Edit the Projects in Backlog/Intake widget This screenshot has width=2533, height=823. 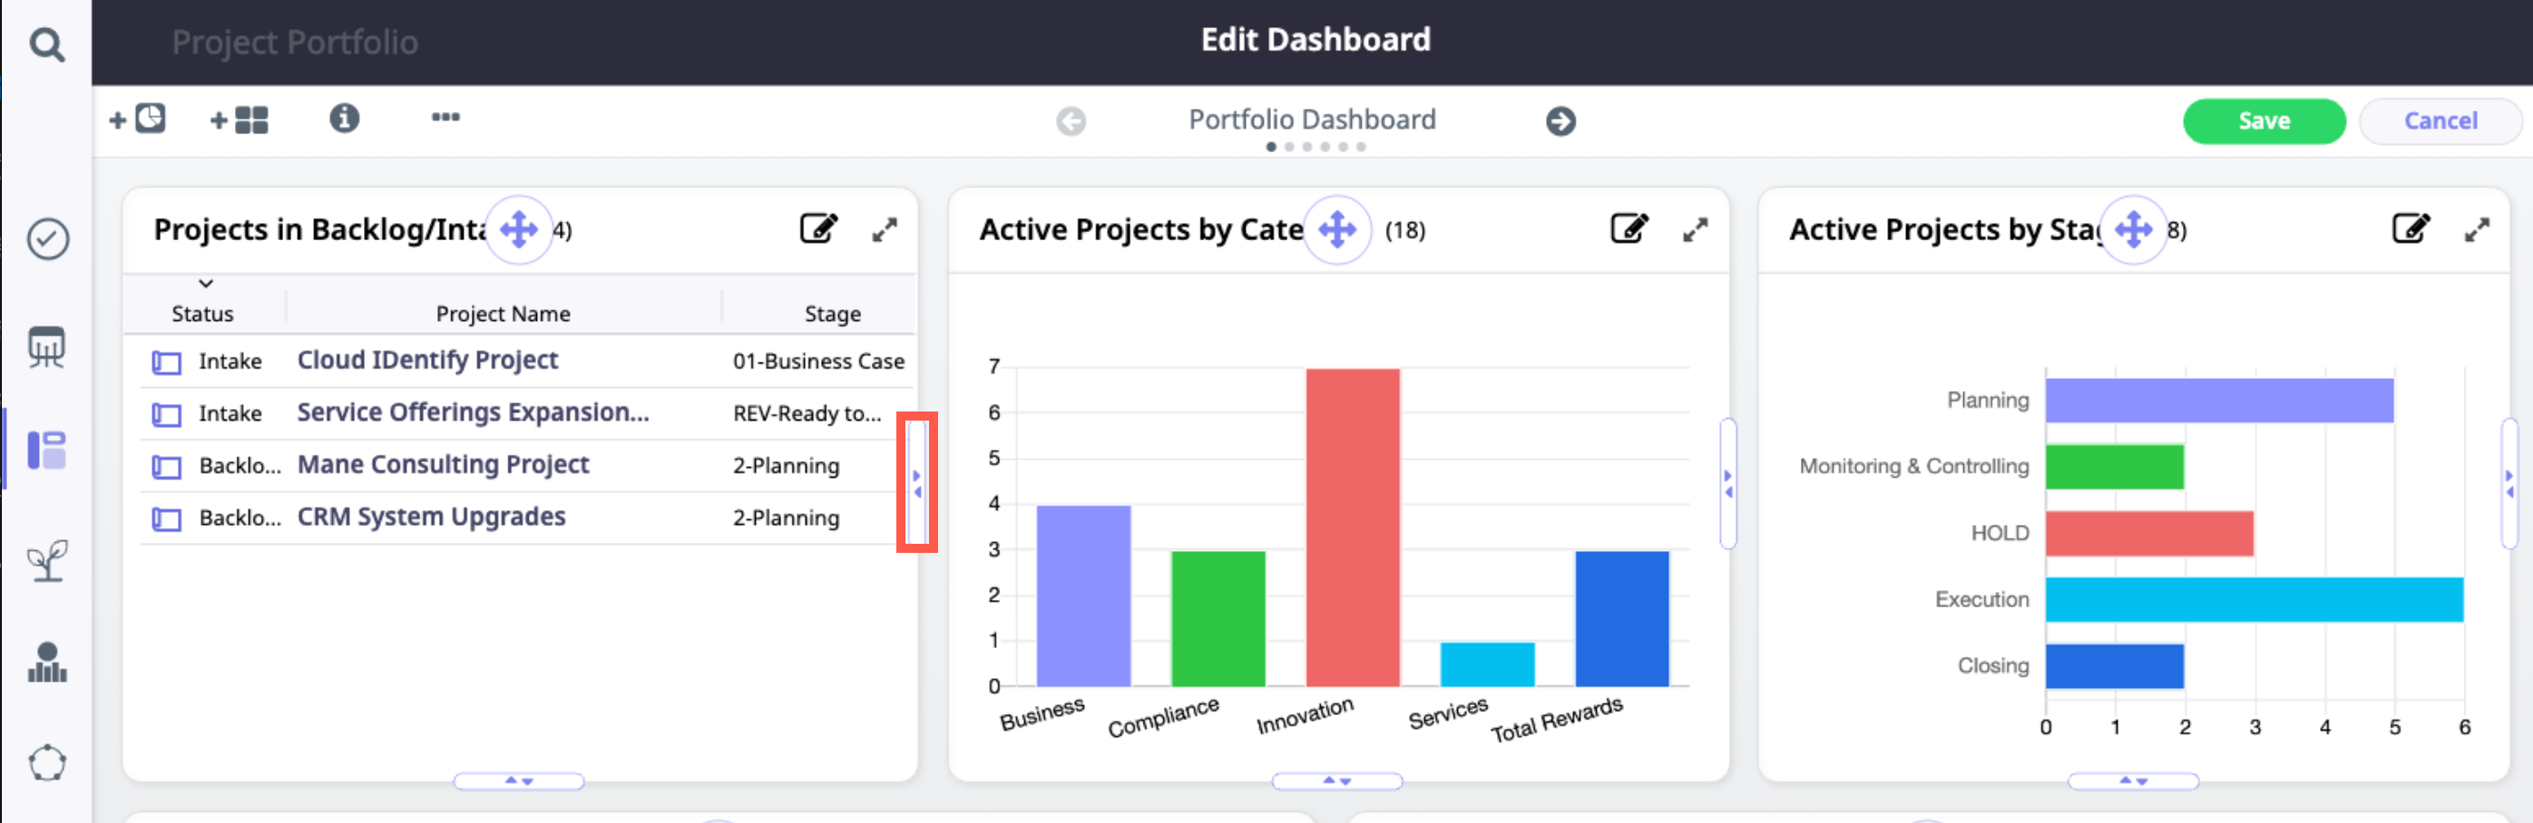[817, 228]
